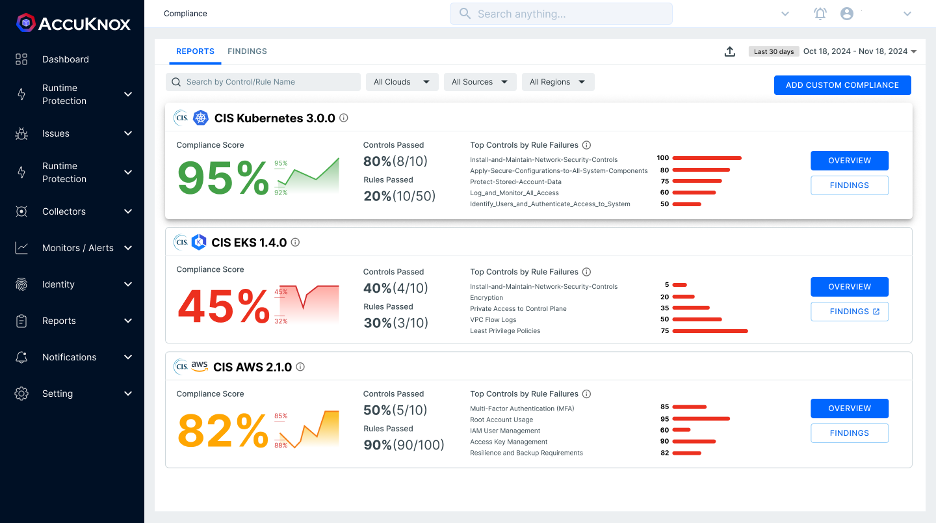This screenshot has width=936, height=523.
Task: Click the Last 30 days badge
Action: [x=774, y=51]
